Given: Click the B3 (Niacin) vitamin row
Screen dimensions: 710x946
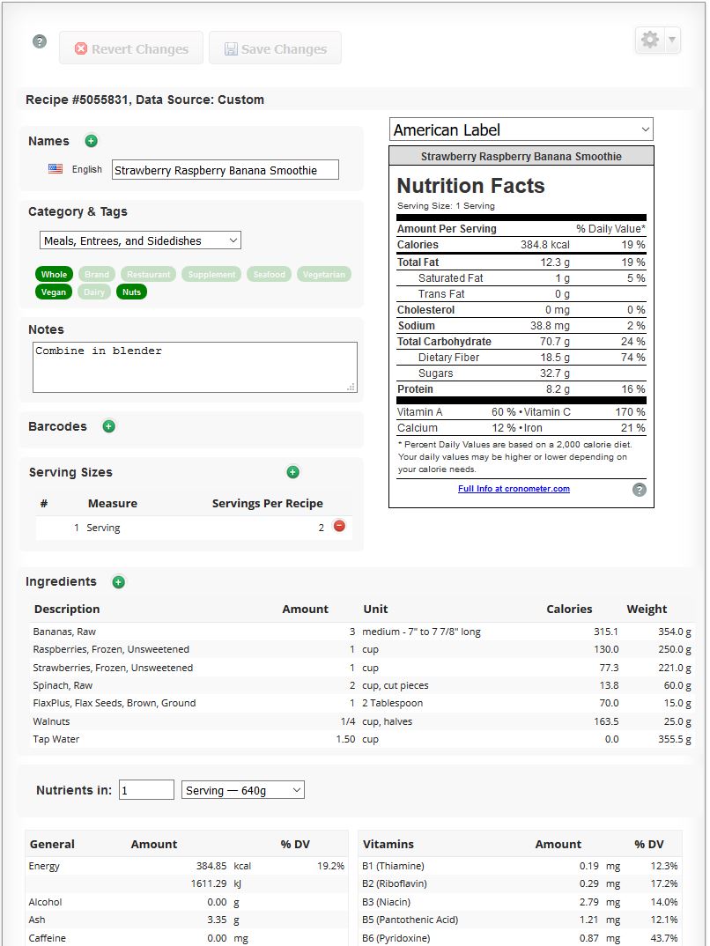Looking at the screenshot, I should (520, 902).
